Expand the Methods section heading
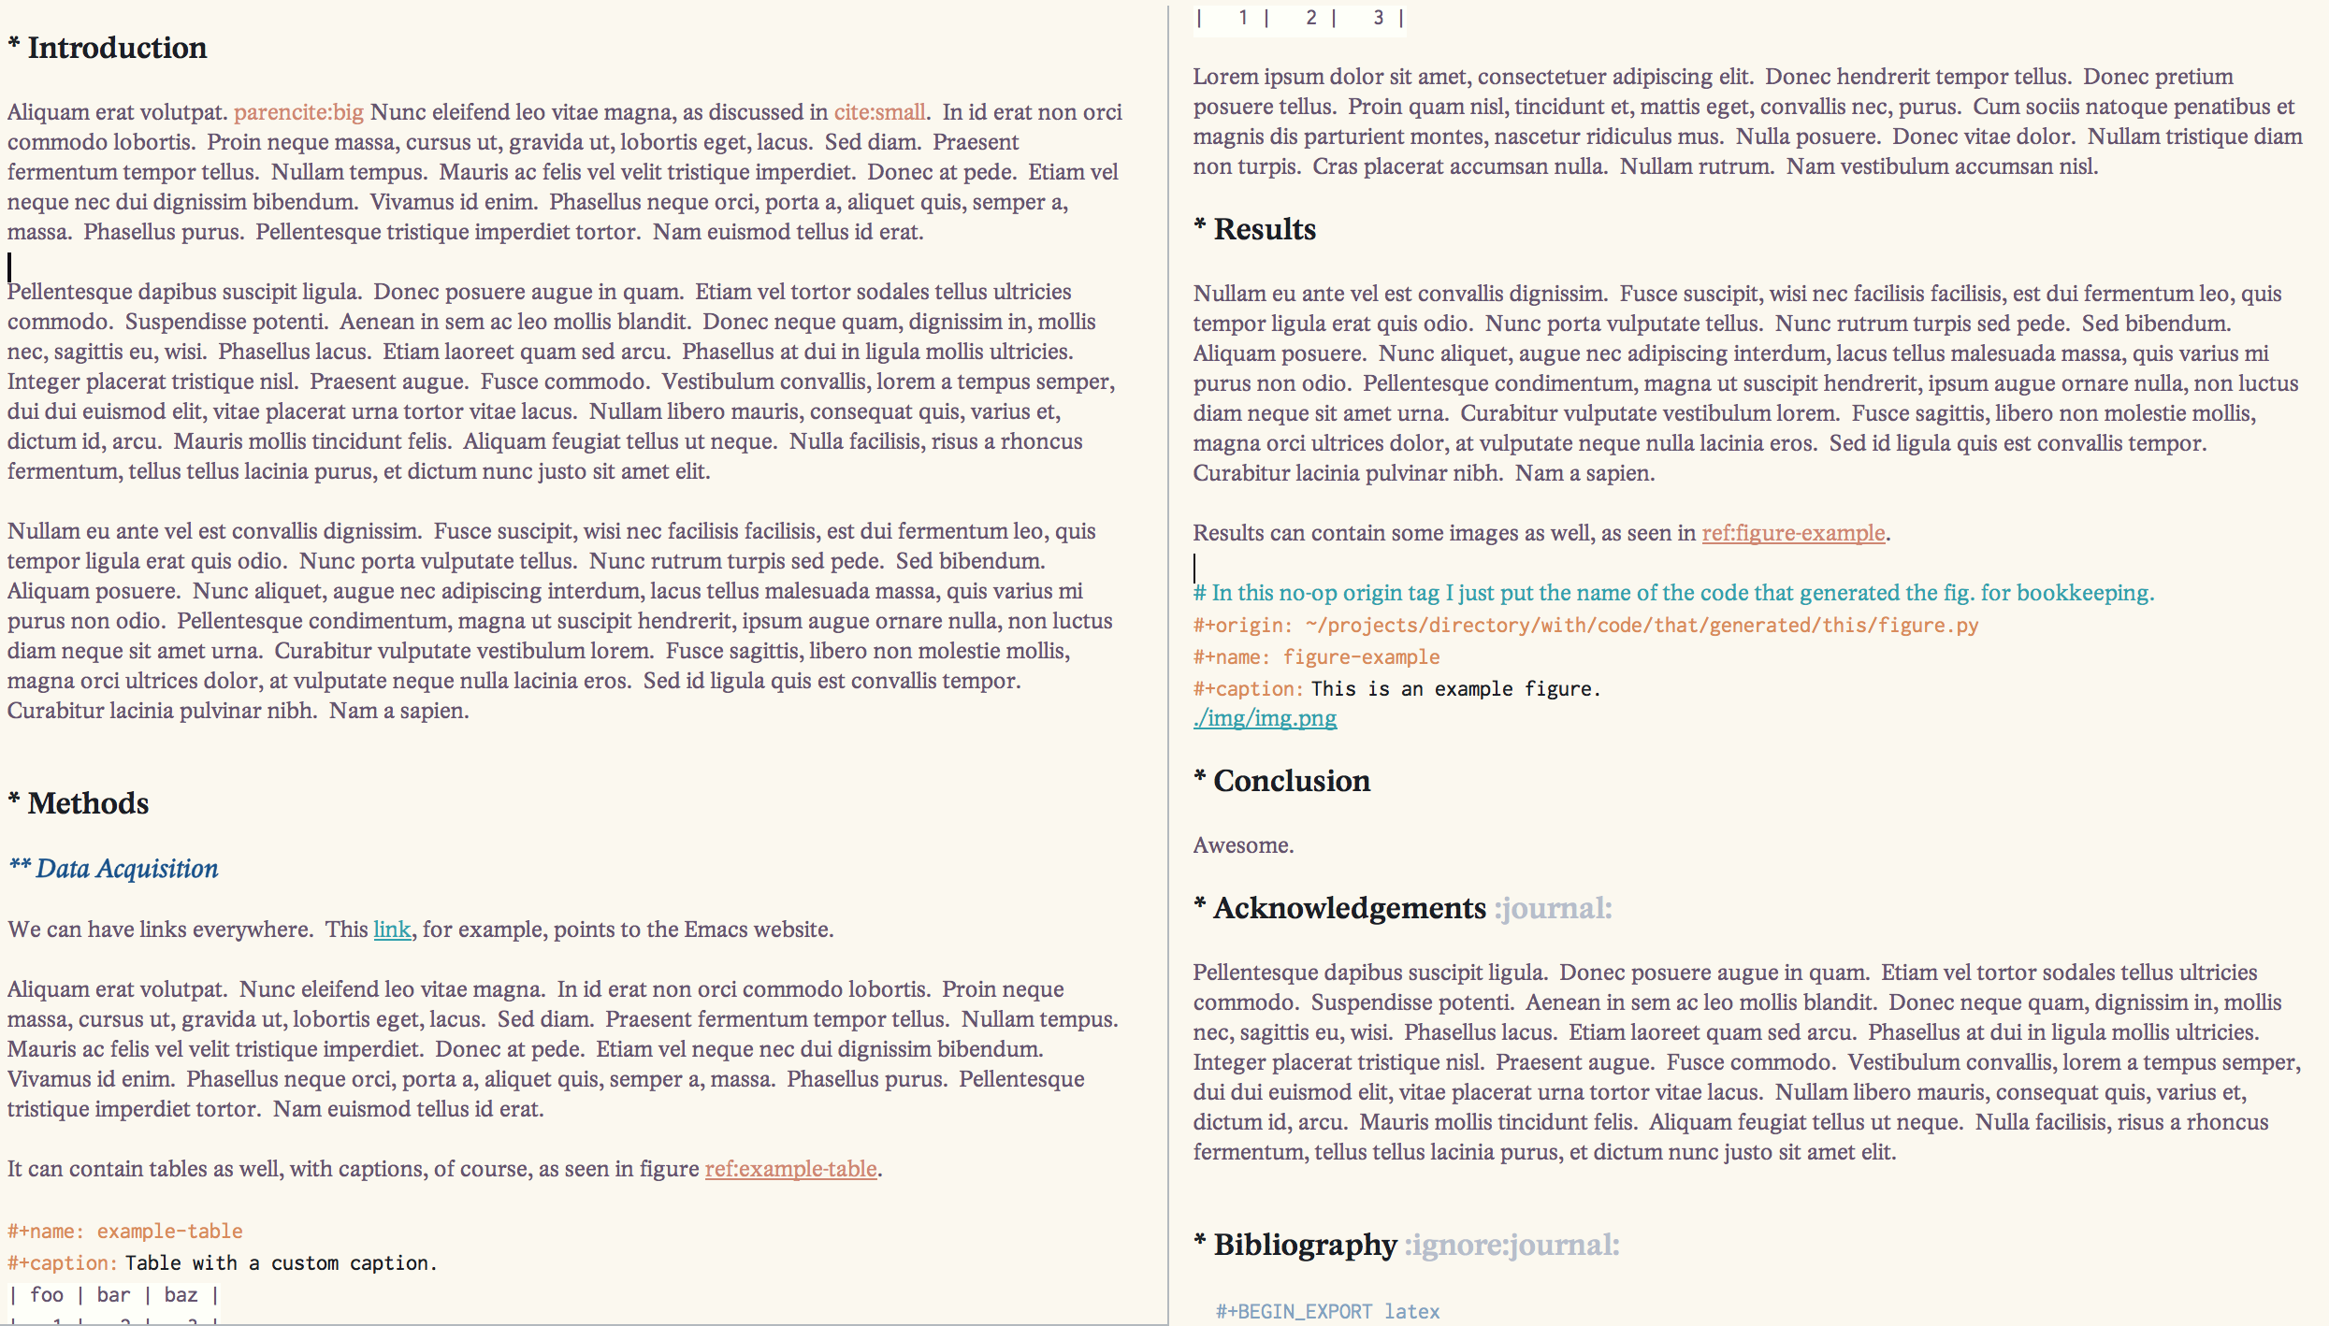Screen dimensions: 2329x1326 [77, 803]
